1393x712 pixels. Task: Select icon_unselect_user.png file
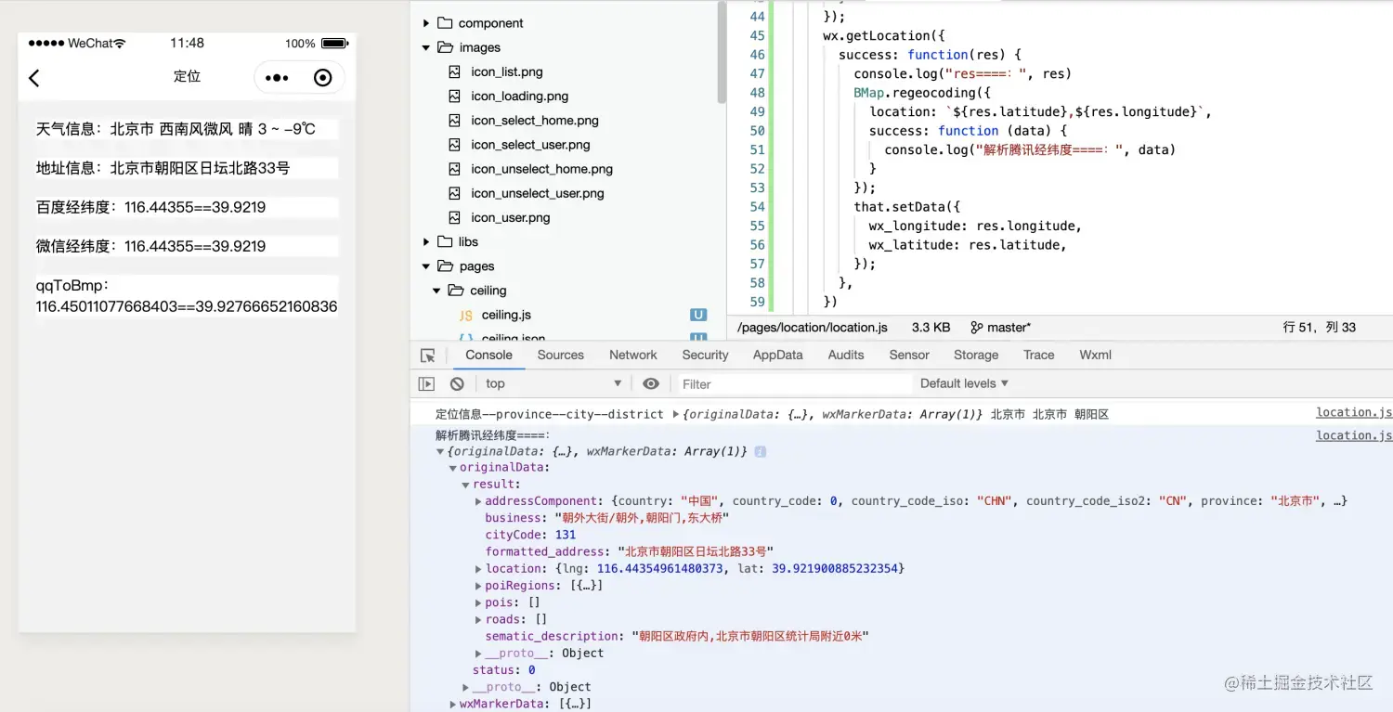tap(538, 193)
